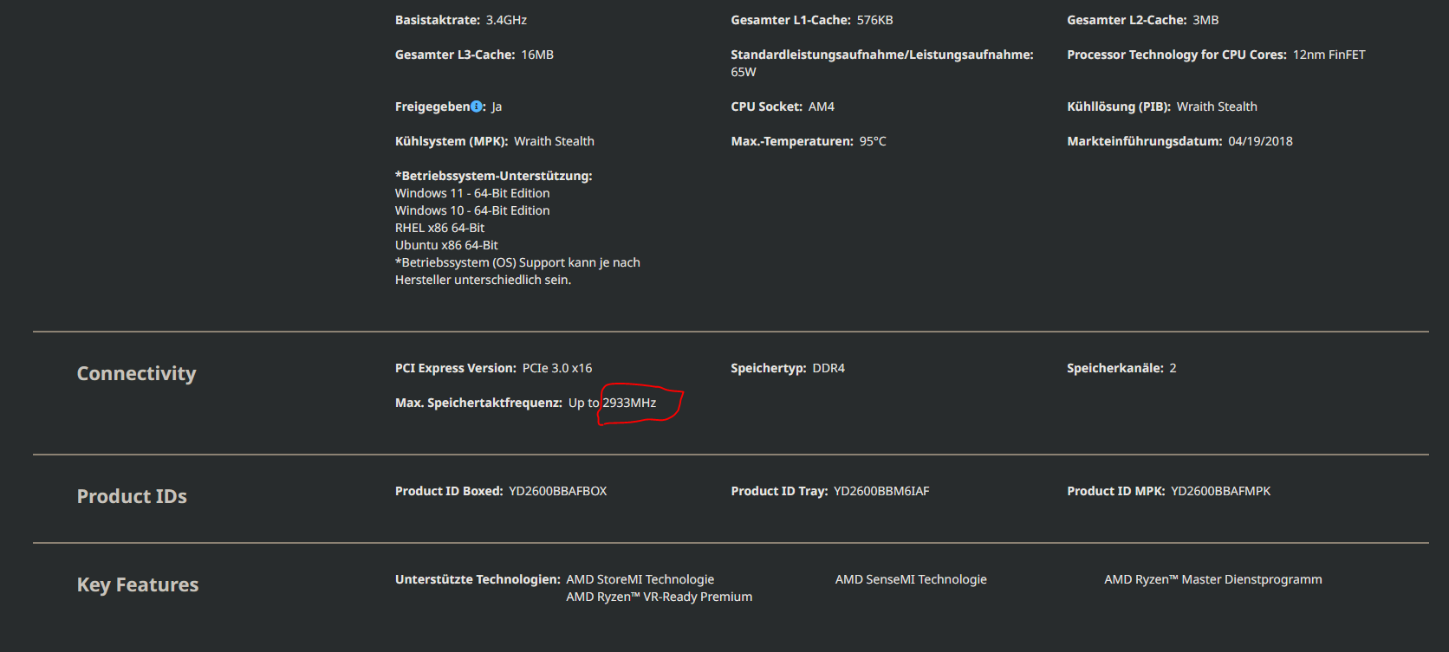
Task: Click the Processor Technology for CPU Cores label
Action: click(x=1177, y=55)
